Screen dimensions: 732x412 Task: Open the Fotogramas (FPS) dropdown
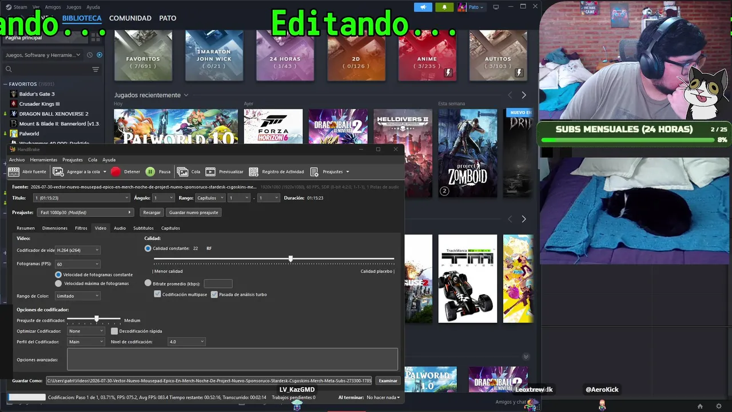point(78,264)
